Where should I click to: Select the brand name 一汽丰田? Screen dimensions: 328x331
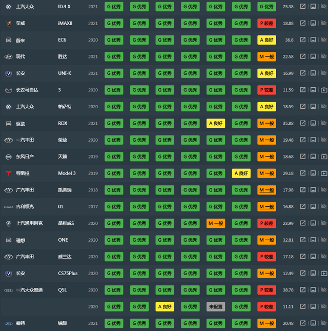25,140
